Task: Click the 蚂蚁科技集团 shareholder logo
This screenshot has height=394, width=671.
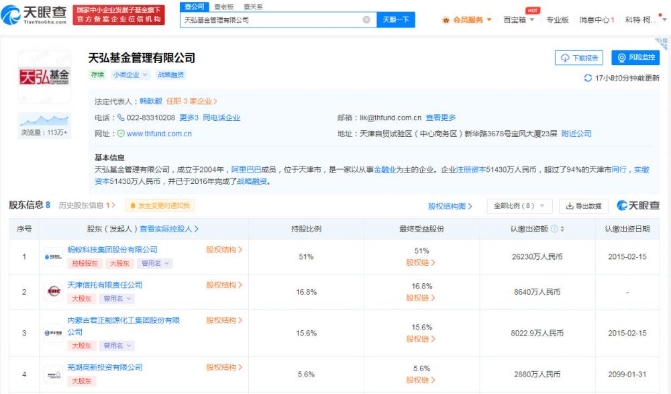Action: pyautogui.click(x=53, y=257)
